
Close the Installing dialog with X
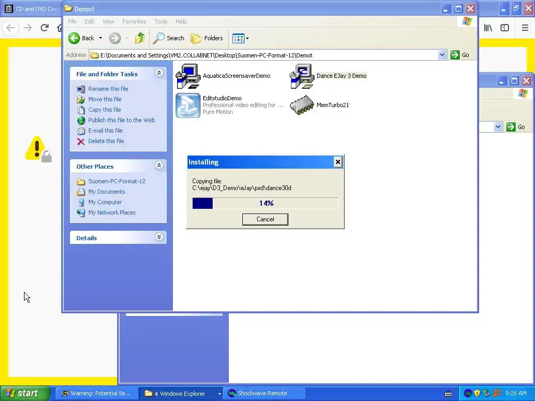[x=338, y=162]
